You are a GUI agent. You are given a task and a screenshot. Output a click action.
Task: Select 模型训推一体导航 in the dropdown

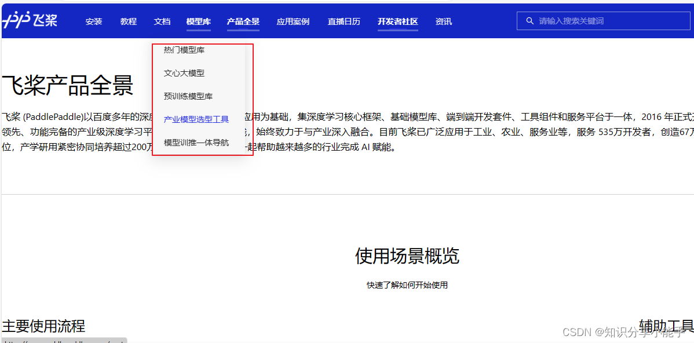click(196, 143)
